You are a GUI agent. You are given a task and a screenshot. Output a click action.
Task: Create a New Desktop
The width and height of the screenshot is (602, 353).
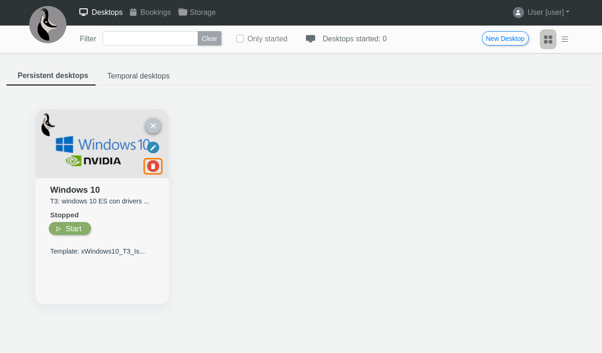(505, 39)
